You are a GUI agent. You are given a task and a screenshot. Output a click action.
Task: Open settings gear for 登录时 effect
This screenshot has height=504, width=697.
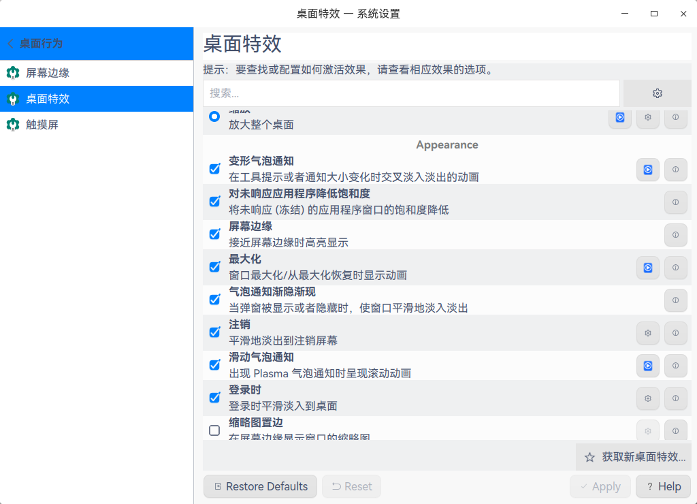pyautogui.click(x=648, y=398)
